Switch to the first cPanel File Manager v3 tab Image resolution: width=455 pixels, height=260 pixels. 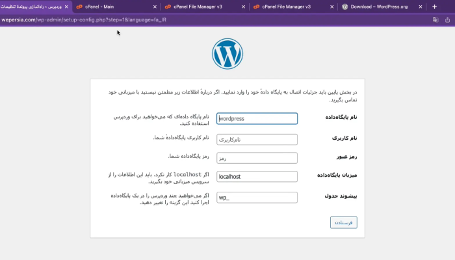[x=205, y=6]
